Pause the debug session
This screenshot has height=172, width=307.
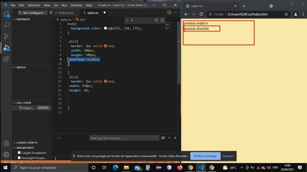132,20
